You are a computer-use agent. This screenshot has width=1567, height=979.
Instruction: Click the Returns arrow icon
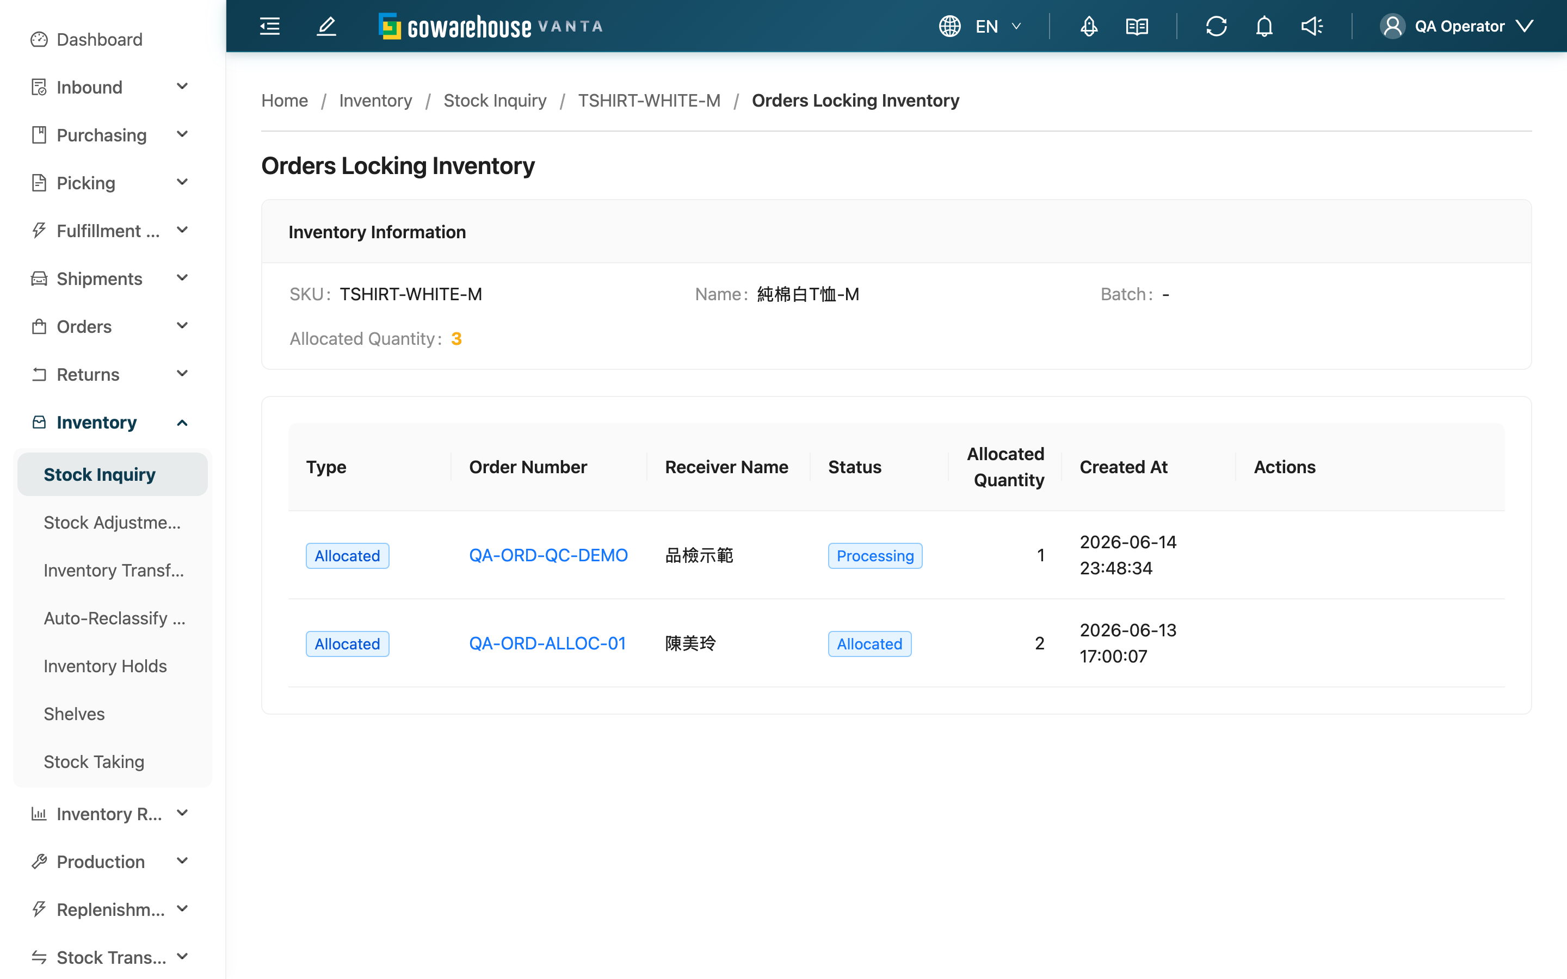[39, 374]
